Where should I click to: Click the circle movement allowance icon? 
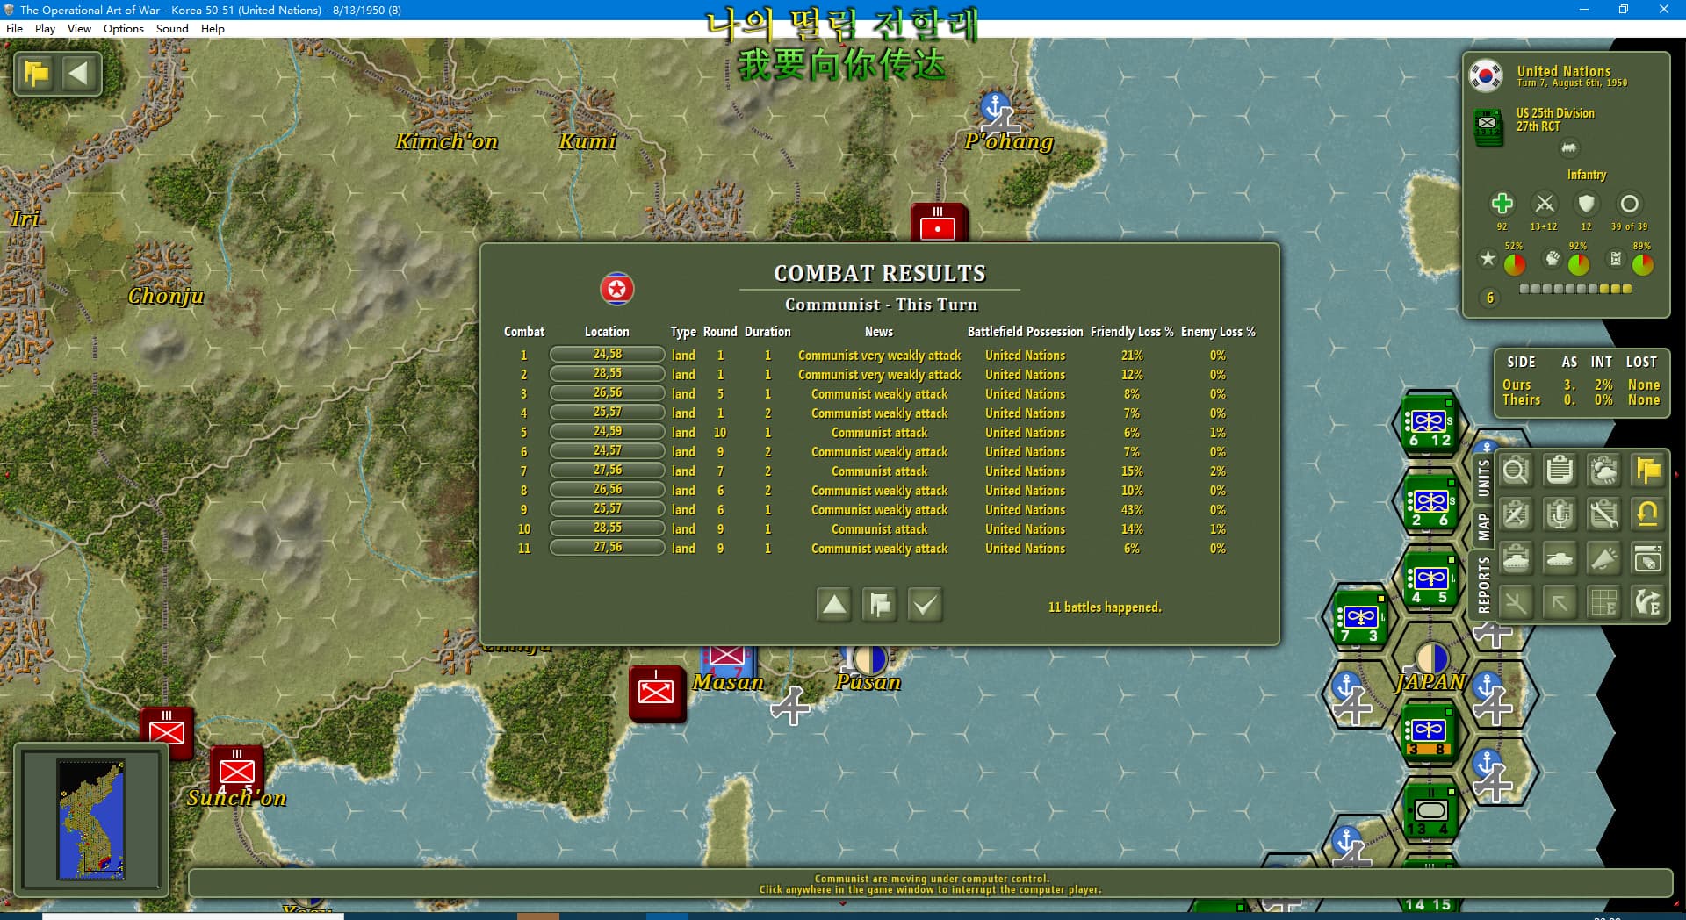point(1629,204)
